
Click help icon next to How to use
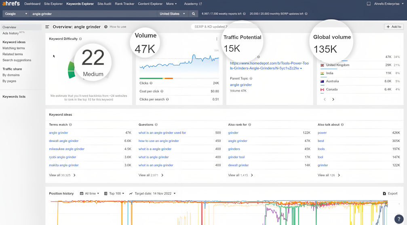coord(106,27)
